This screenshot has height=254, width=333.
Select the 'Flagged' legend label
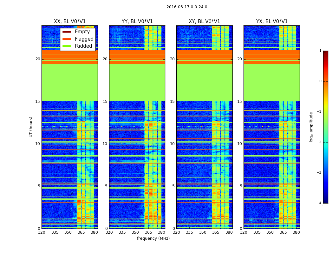[x=84, y=39]
